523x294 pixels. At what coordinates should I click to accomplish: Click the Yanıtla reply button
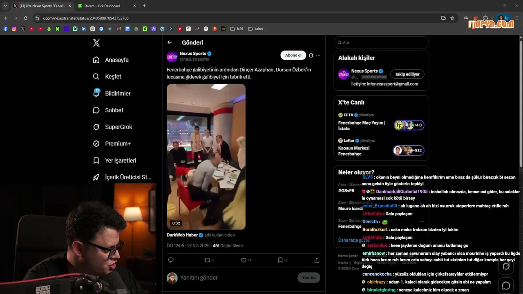point(308,278)
